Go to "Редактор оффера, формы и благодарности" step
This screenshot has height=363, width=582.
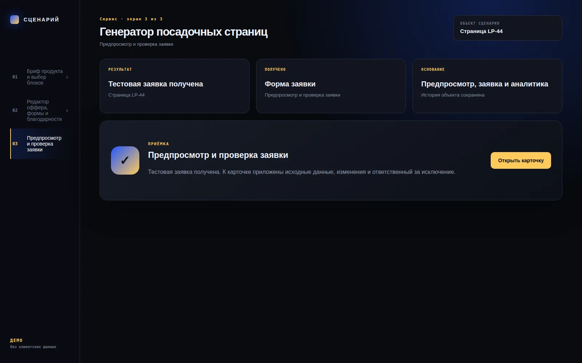[x=40, y=110]
